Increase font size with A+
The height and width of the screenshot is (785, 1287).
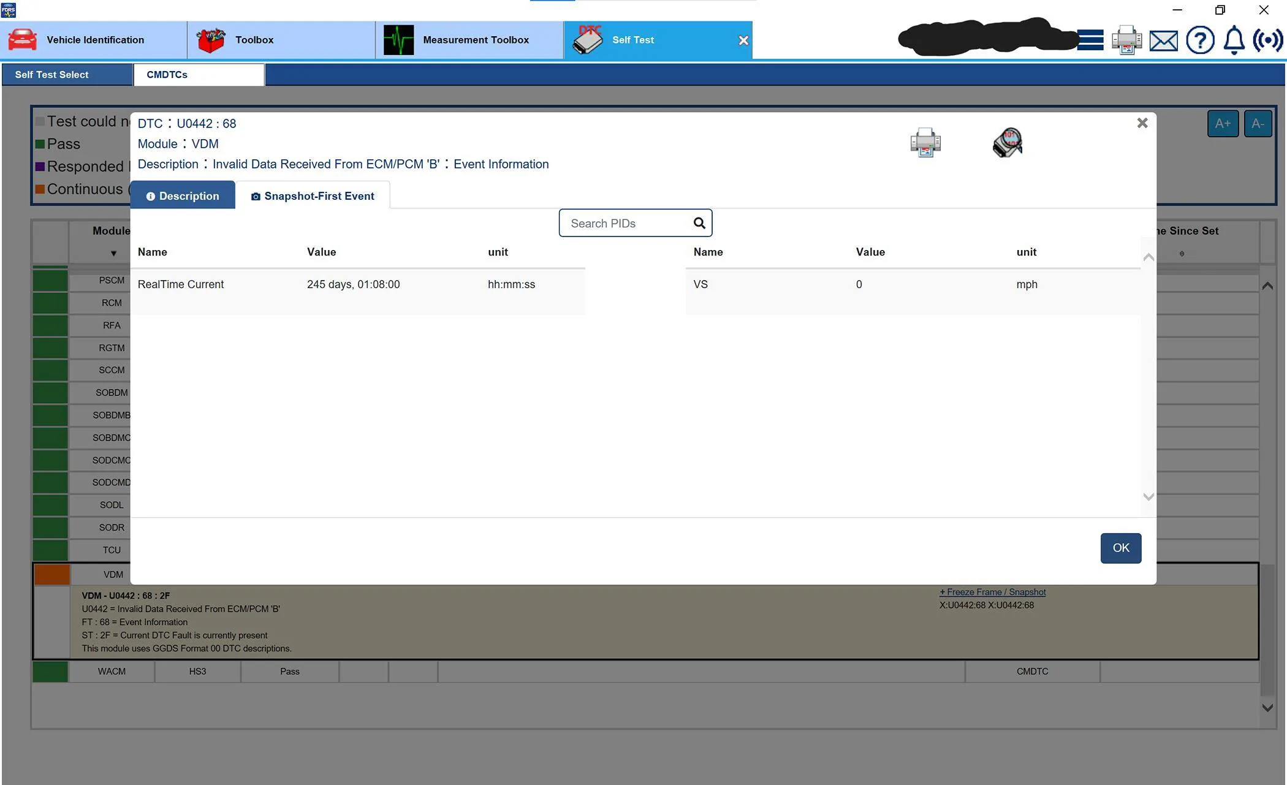(1223, 124)
